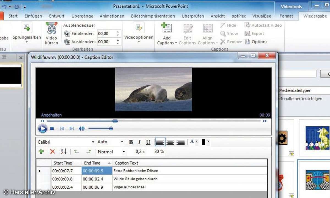Click Show captions in ribbon
The width and height of the screenshot is (330, 198).
point(229,34)
